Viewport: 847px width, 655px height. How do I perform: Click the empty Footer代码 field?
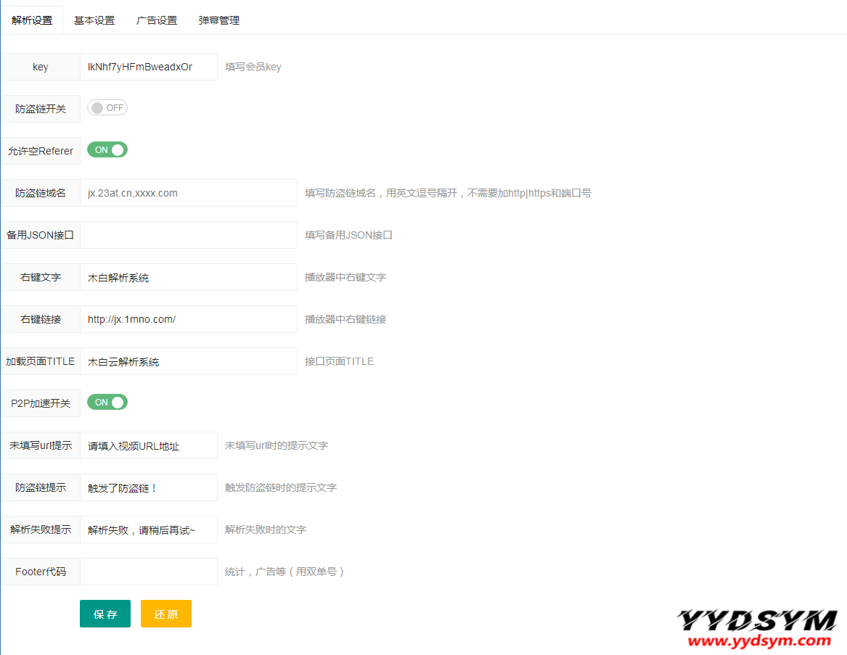(x=148, y=572)
